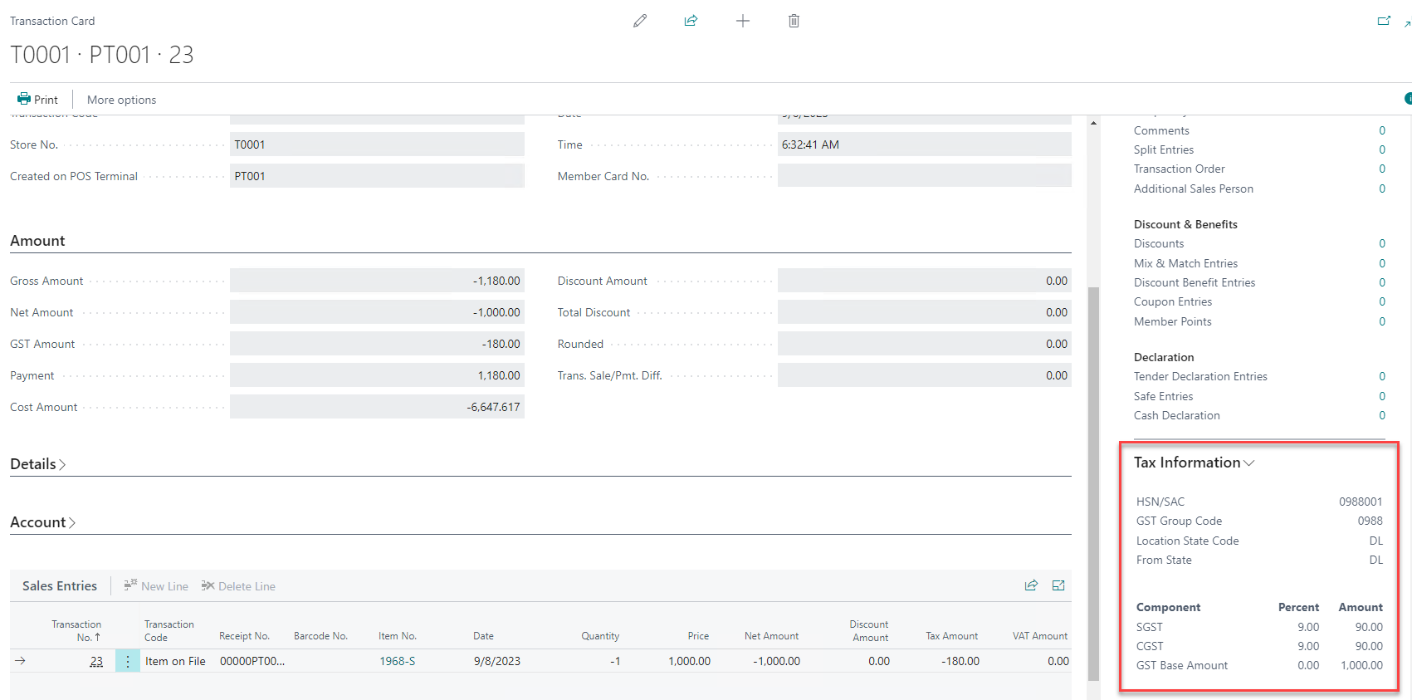Image resolution: width=1412 pixels, height=700 pixels.
Task: Collapse the Tax Information panel
Action: [1194, 463]
